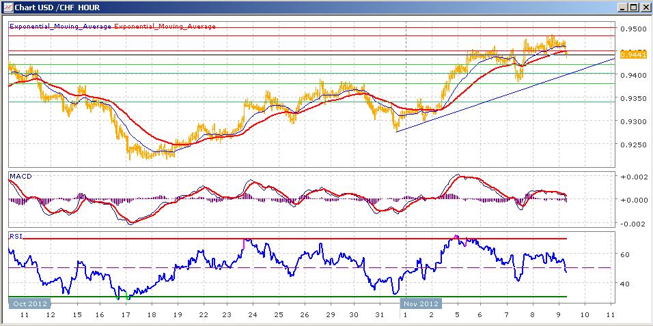Select the Oct 2012 month marker

point(29,303)
